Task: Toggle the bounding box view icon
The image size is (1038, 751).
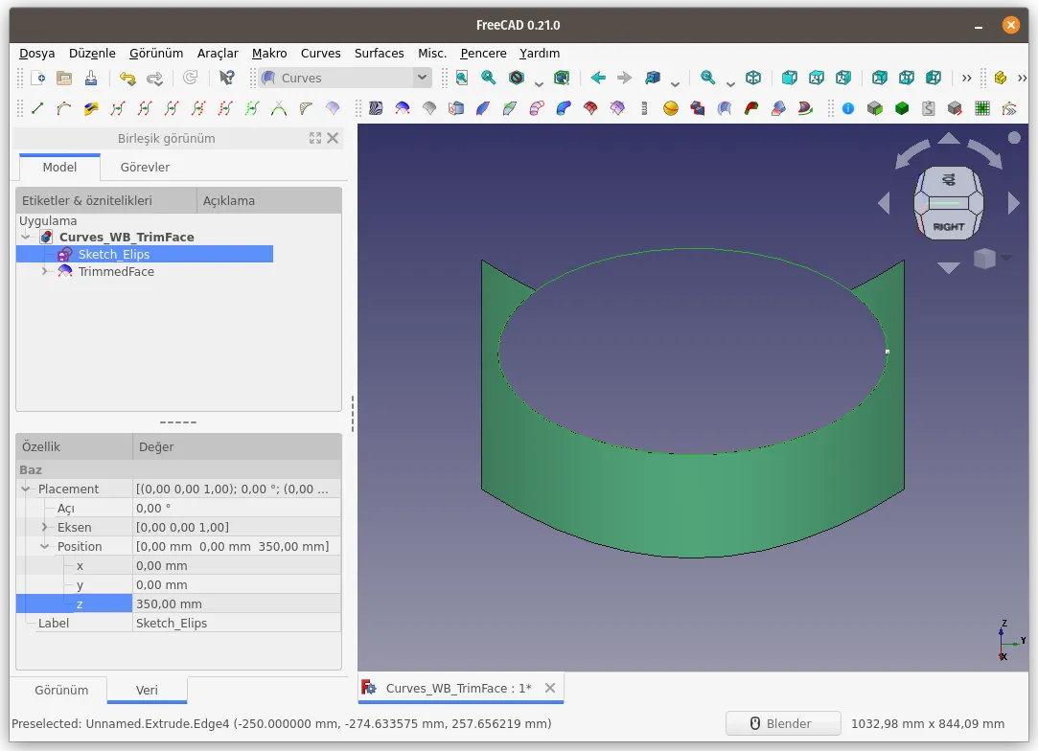Action: coord(562,79)
